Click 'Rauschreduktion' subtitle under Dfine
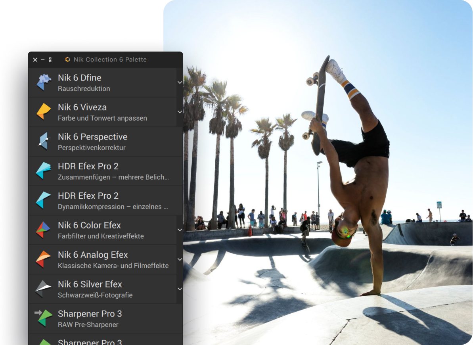The image size is (473, 345). [x=84, y=89]
